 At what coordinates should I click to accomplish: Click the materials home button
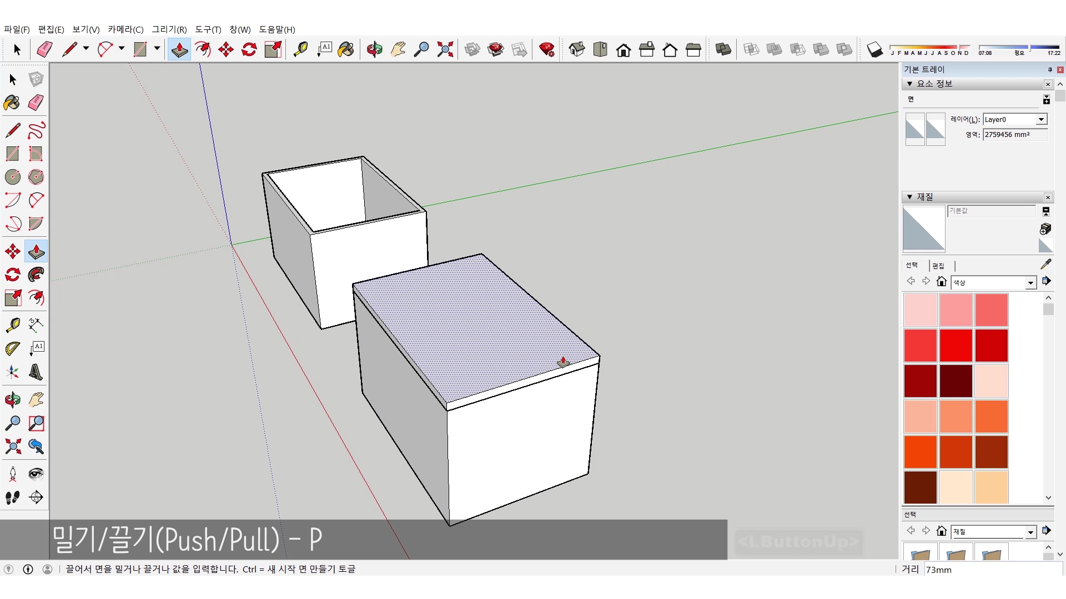[x=941, y=282]
